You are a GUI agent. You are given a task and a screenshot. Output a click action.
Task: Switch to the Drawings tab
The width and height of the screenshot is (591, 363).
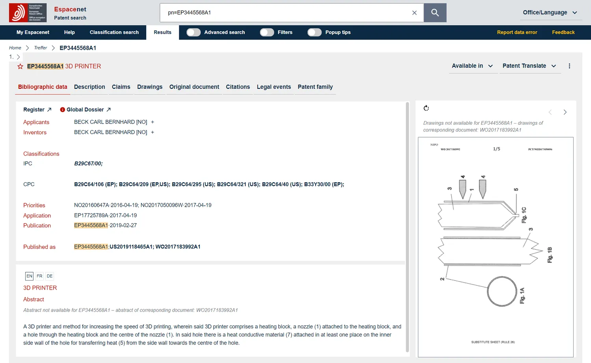(150, 87)
